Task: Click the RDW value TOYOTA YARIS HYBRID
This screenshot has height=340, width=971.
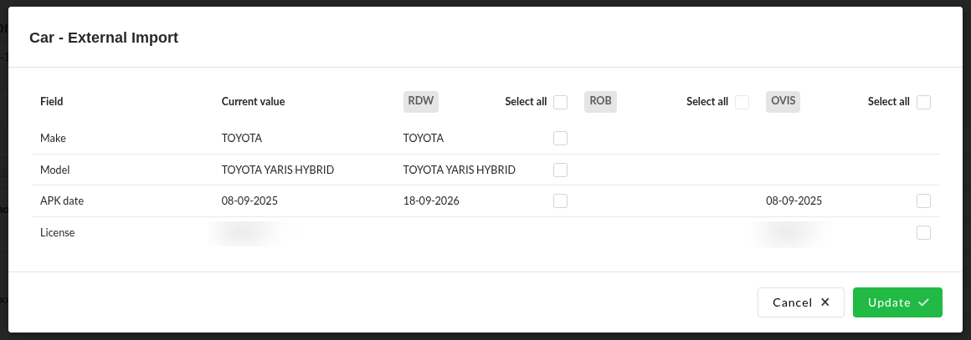Action: tap(459, 170)
